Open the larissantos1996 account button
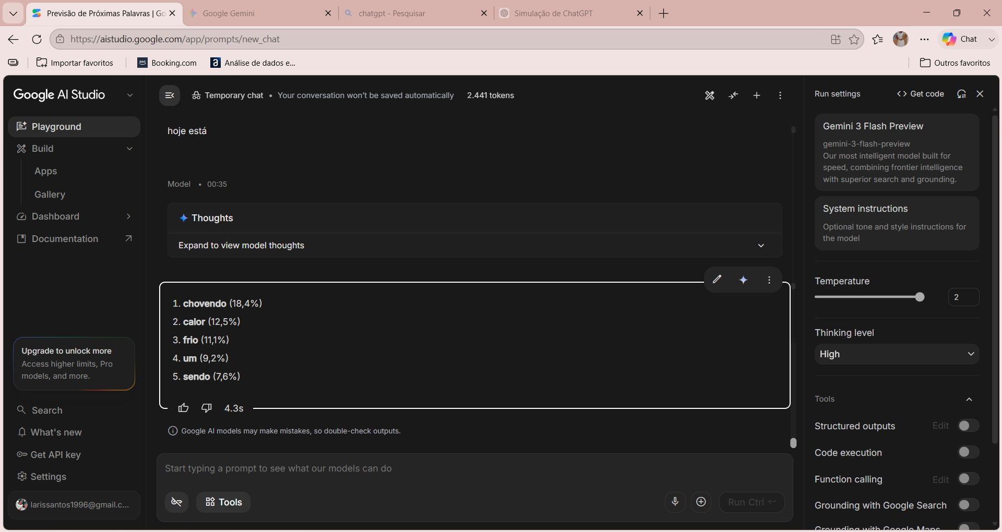Screen dimensions: 1002x532 tap(74, 504)
